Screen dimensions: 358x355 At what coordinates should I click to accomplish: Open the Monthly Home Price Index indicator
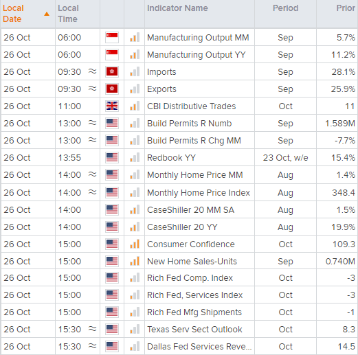pos(199,193)
